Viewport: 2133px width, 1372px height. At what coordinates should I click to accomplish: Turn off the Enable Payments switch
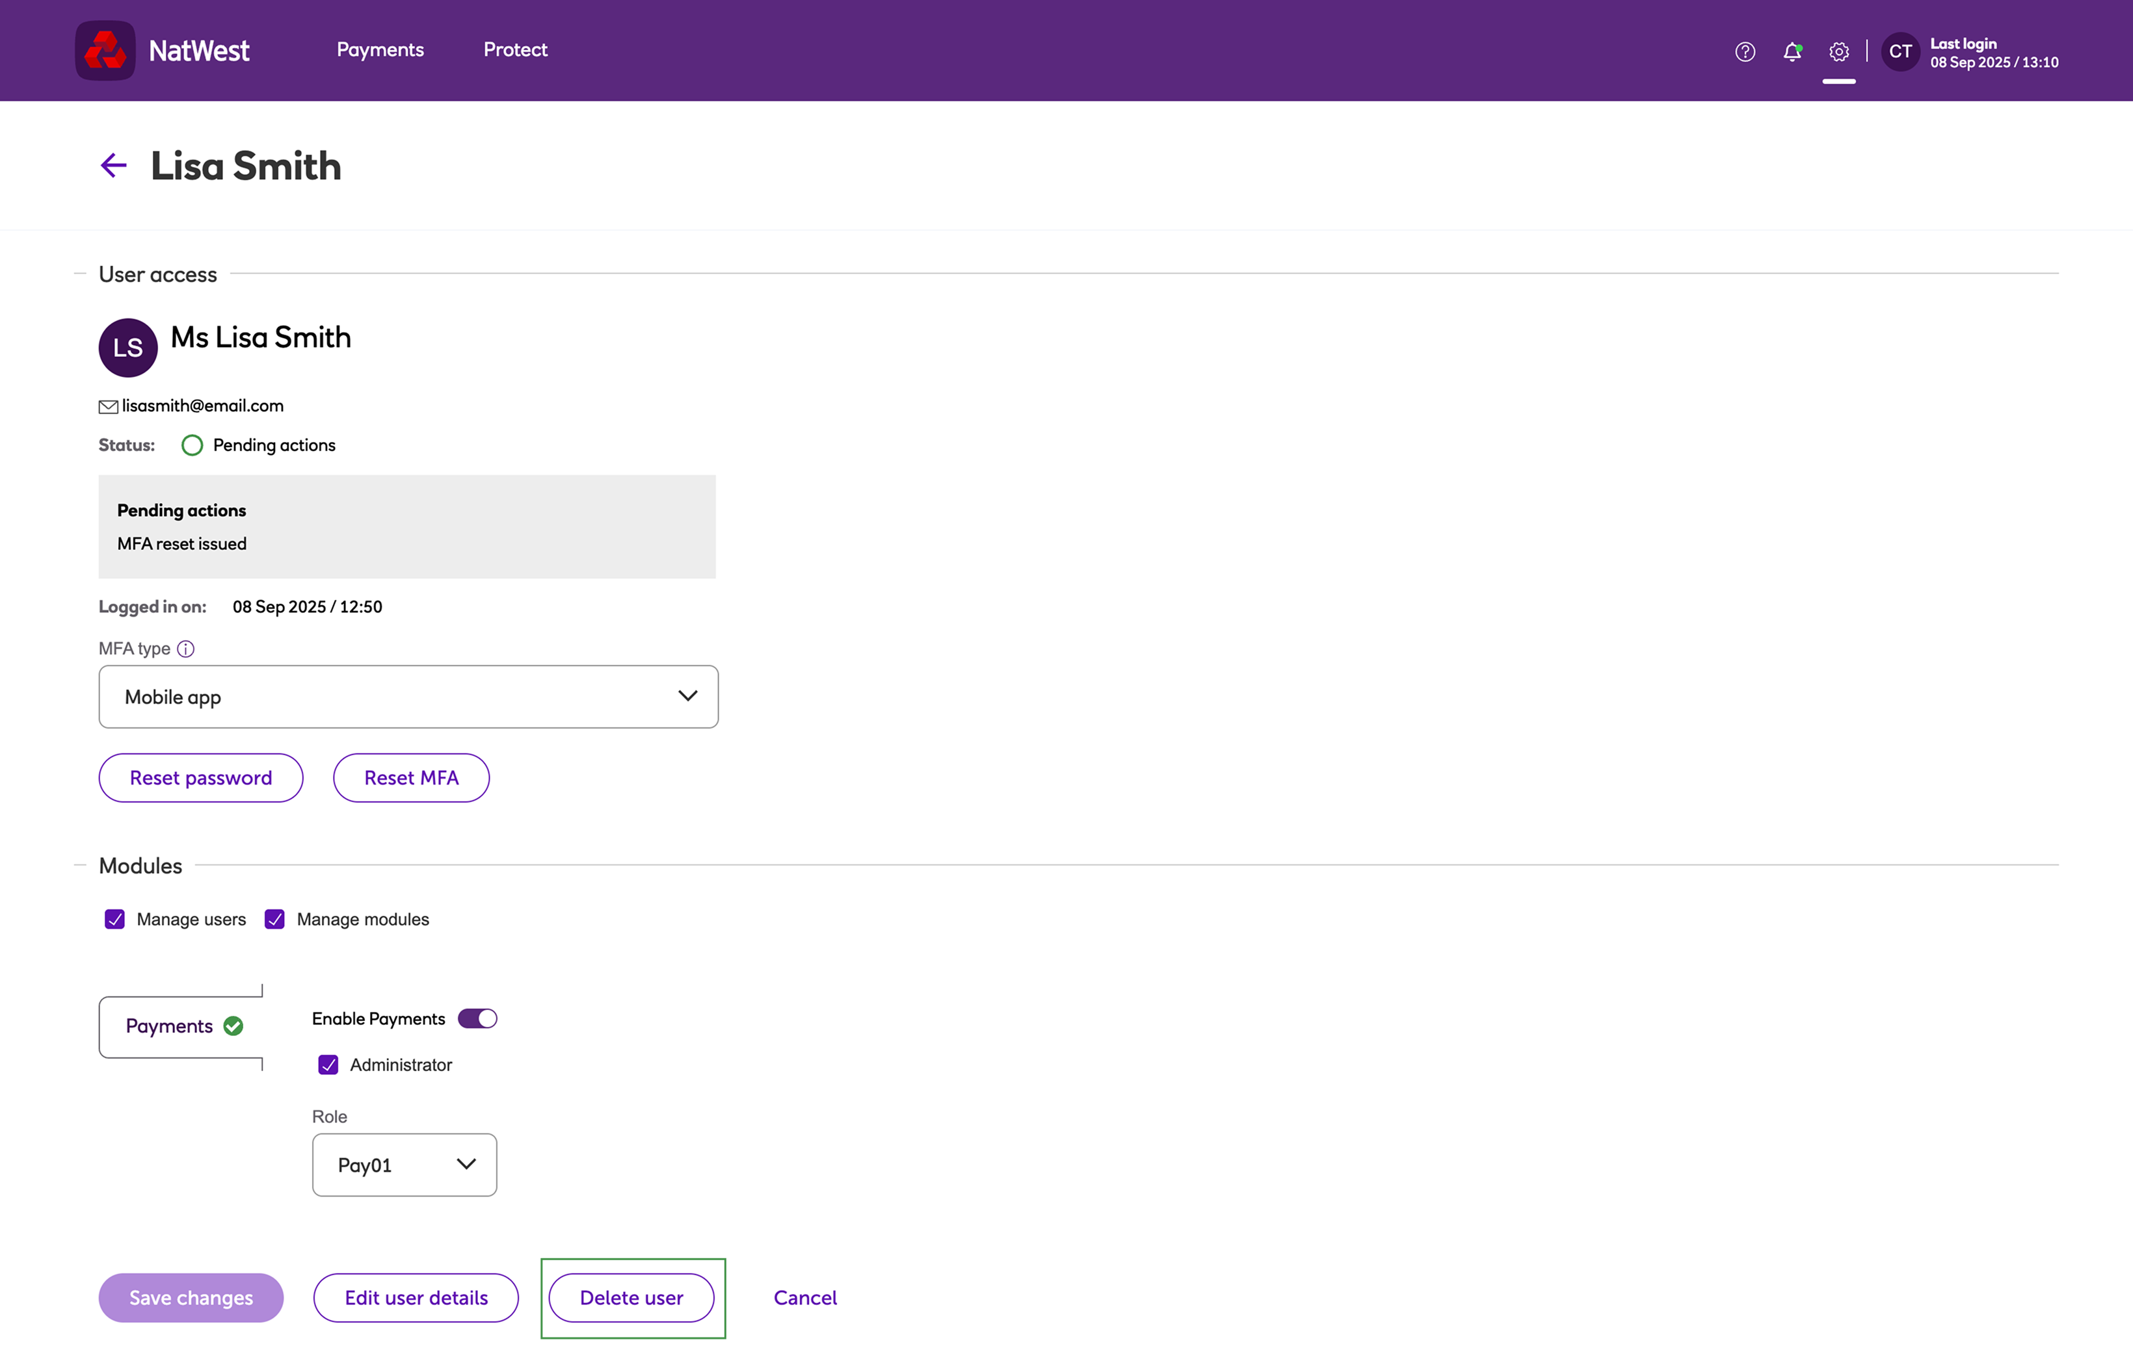[478, 1018]
